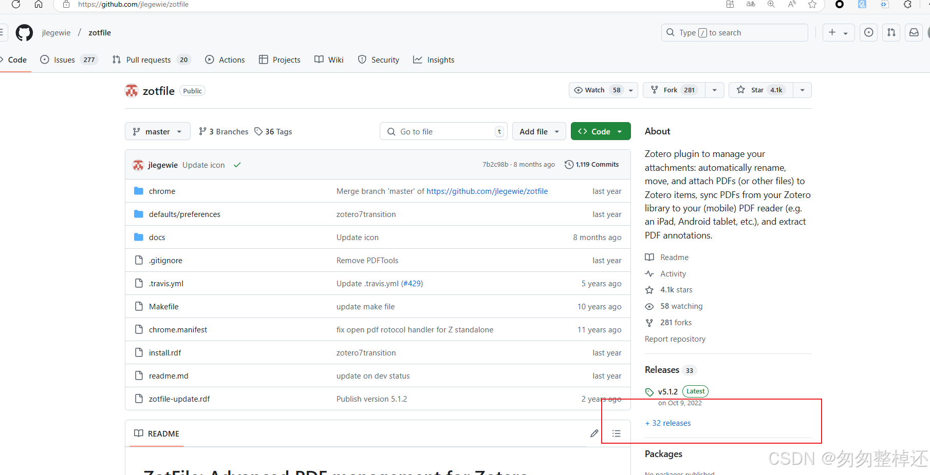
Task: View + 32 releases link
Action: (668, 423)
